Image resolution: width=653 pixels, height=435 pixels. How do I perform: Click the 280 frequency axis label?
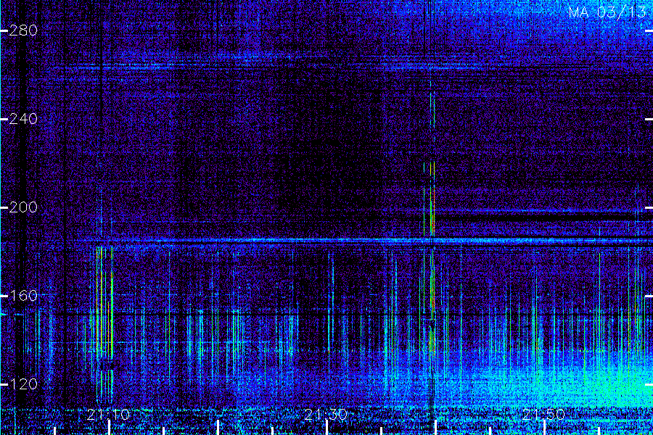23,30
